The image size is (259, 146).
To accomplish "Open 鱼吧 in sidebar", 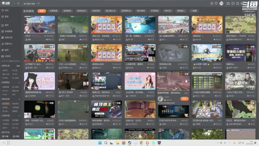I will [x=5, y=50].
